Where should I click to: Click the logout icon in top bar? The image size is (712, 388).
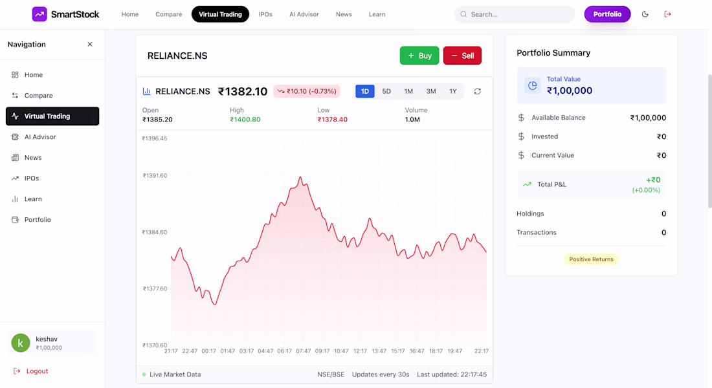point(668,14)
